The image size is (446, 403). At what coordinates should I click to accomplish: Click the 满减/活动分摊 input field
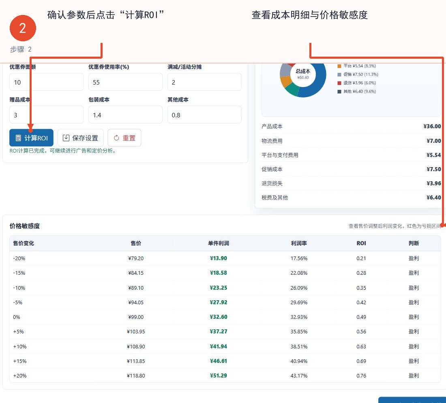[204, 82]
